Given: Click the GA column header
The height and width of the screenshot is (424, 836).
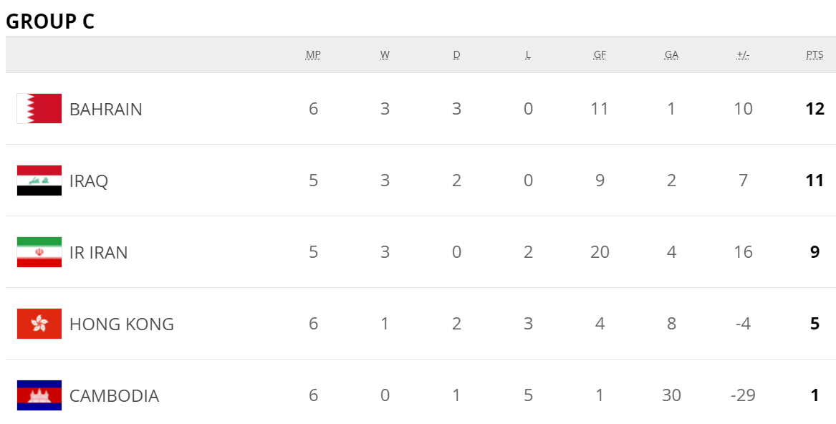Looking at the screenshot, I should click(x=671, y=55).
